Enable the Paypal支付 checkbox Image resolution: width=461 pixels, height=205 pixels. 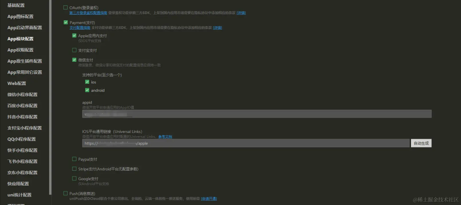tap(74, 159)
